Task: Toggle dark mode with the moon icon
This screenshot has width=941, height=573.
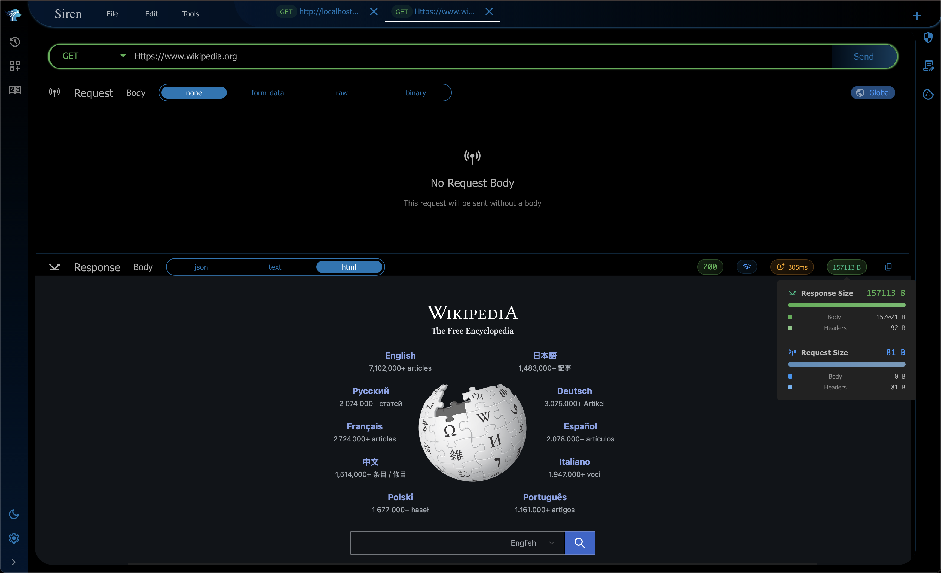Action: (x=14, y=514)
